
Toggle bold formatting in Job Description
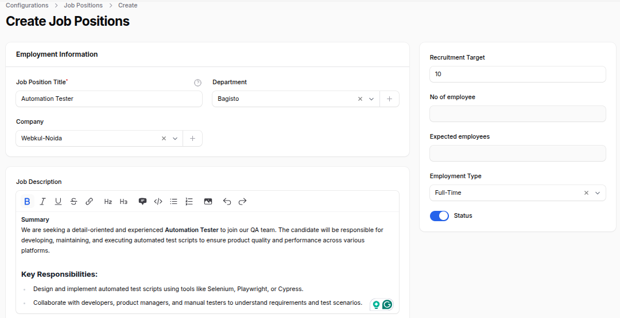pos(27,202)
